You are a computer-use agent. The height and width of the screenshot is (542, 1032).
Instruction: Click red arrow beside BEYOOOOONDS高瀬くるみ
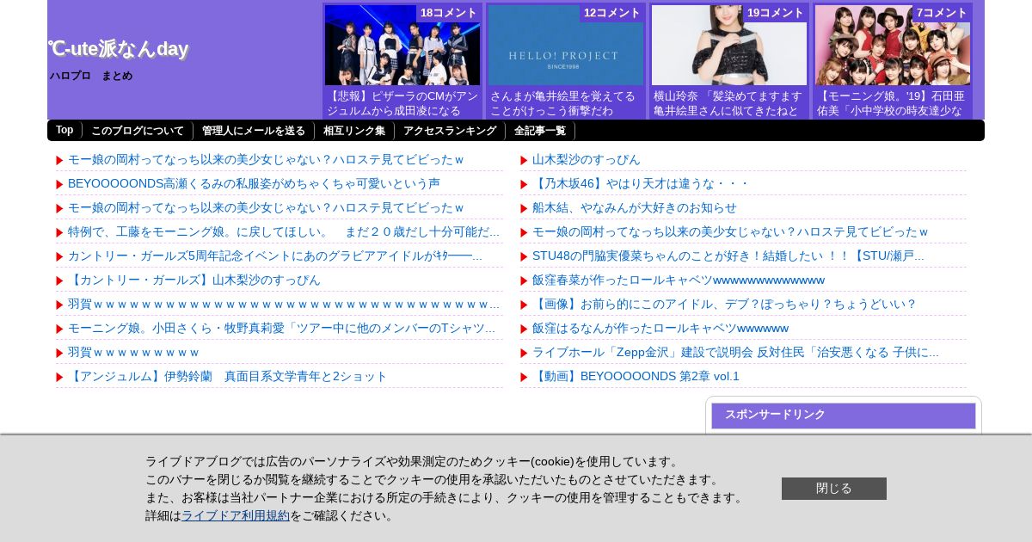60,184
